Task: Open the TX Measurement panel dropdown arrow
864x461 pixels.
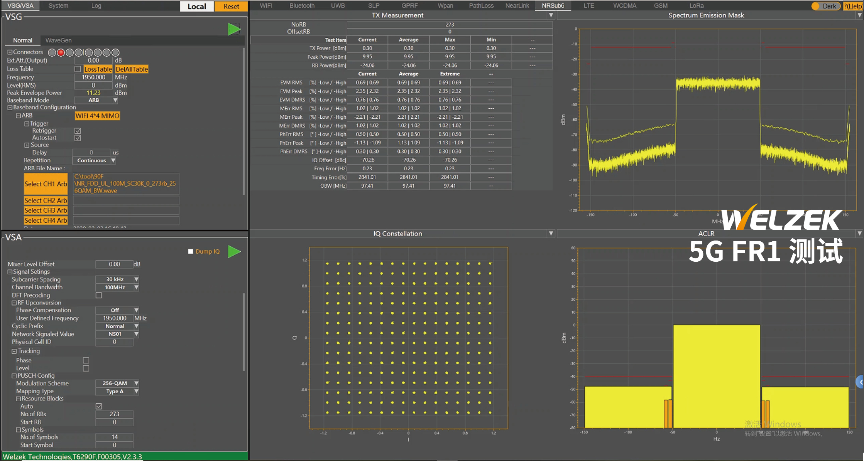Action: pyautogui.click(x=551, y=15)
